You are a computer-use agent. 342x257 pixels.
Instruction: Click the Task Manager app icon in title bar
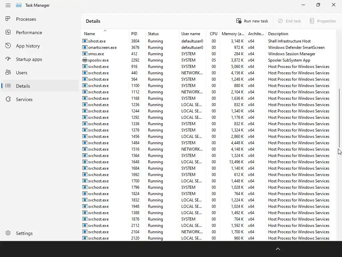tap(19, 5)
